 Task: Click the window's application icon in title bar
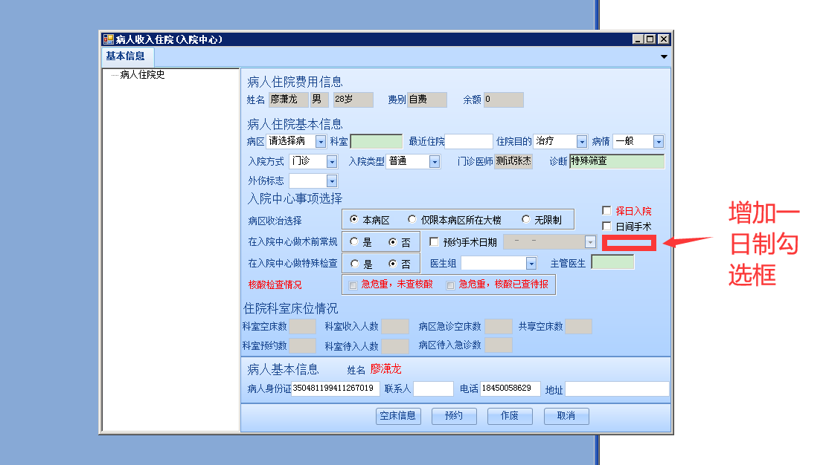coord(109,39)
